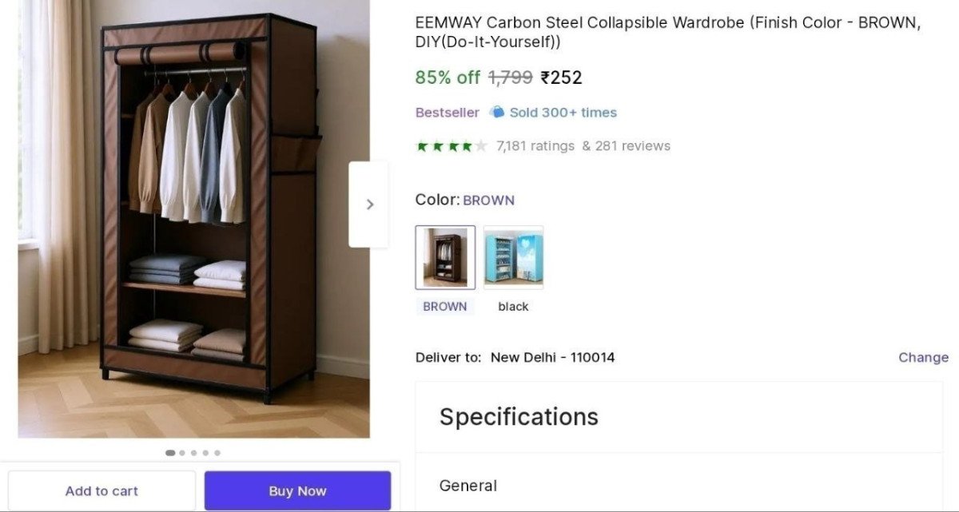
Task: Click the second green rating star
Action: point(438,147)
